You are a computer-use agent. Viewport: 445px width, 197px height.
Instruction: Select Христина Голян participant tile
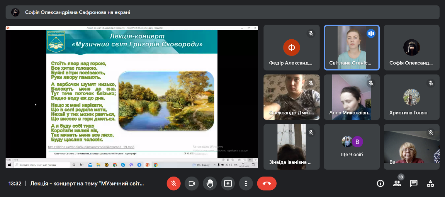pos(411,97)
